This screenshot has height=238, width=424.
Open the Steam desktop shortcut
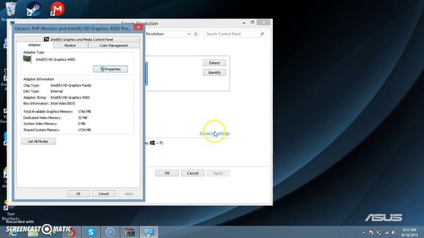pos(33,9)
